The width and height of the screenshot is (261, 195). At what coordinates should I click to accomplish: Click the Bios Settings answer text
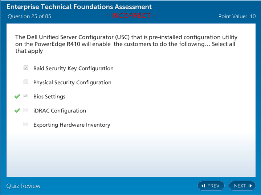pos(49,97)
